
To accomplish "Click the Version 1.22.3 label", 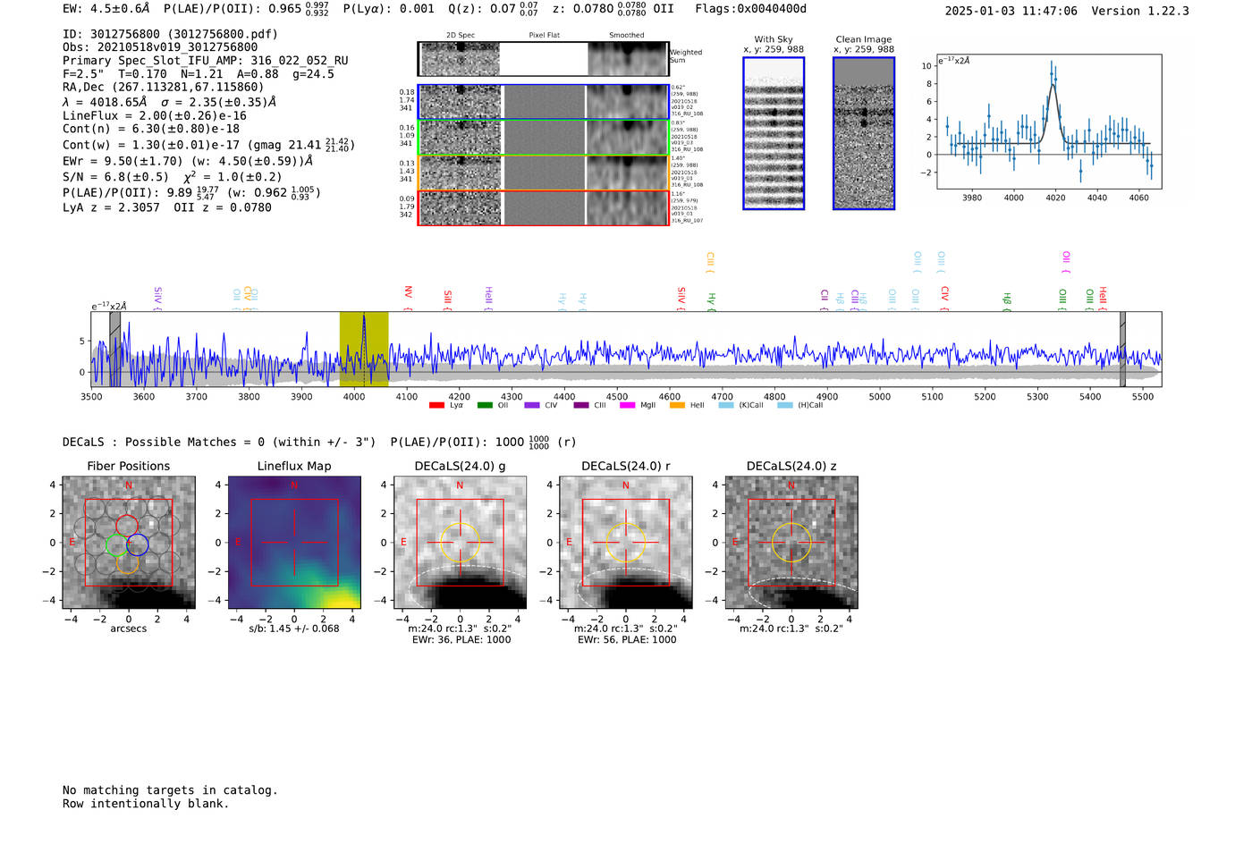I will click(x=1140, y=11).
